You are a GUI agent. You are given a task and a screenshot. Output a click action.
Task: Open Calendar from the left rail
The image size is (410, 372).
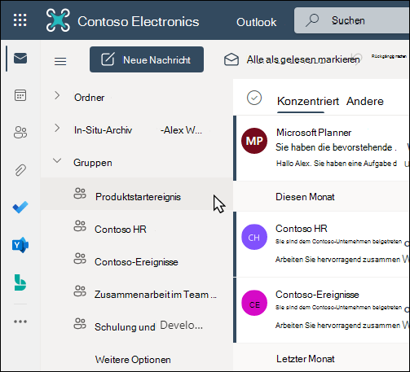(20, 95)
